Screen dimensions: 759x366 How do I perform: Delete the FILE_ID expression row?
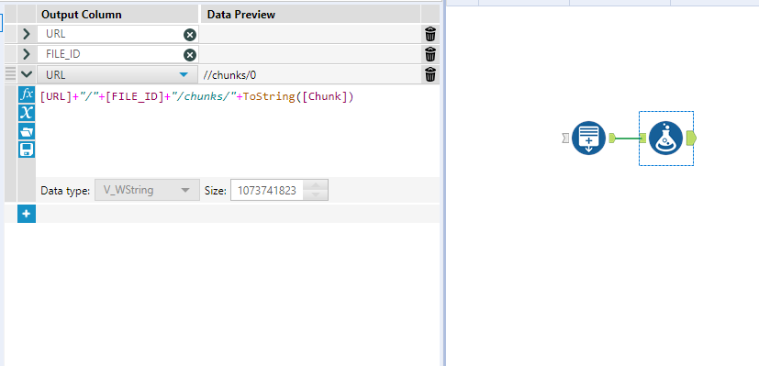[430, 55]
